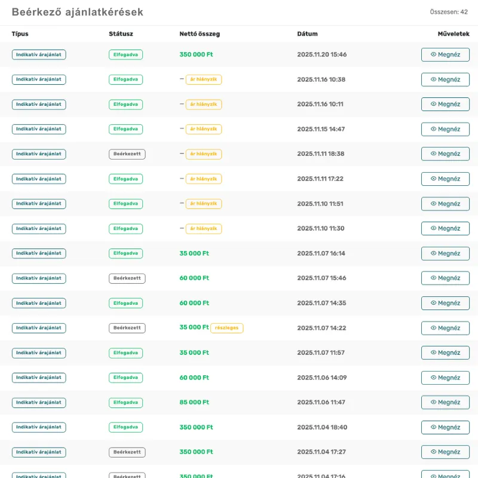
Task: Click the Dátum column header
Action: (x=307, y=34)
